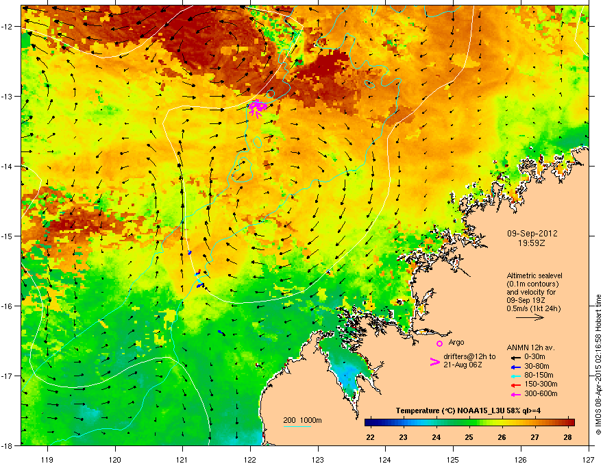Click the 'Altimetric sealevel' description text
The height and width of the screenshot is (466, 603).
tap(534, 275)
